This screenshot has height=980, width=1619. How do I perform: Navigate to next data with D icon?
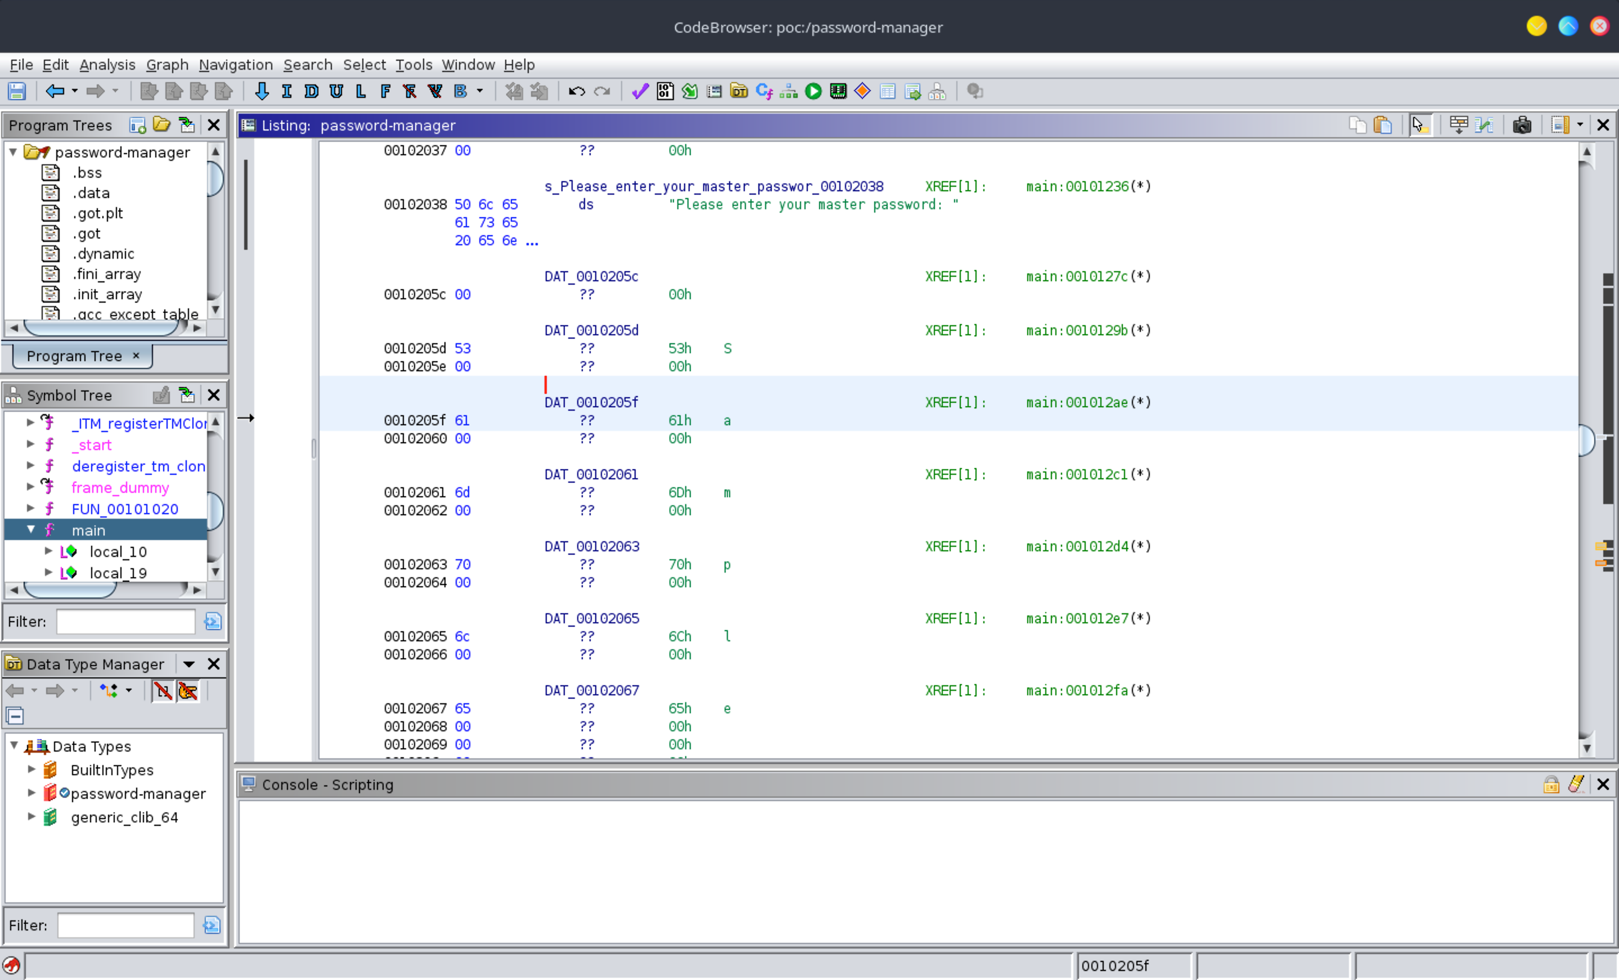(312, 91)
